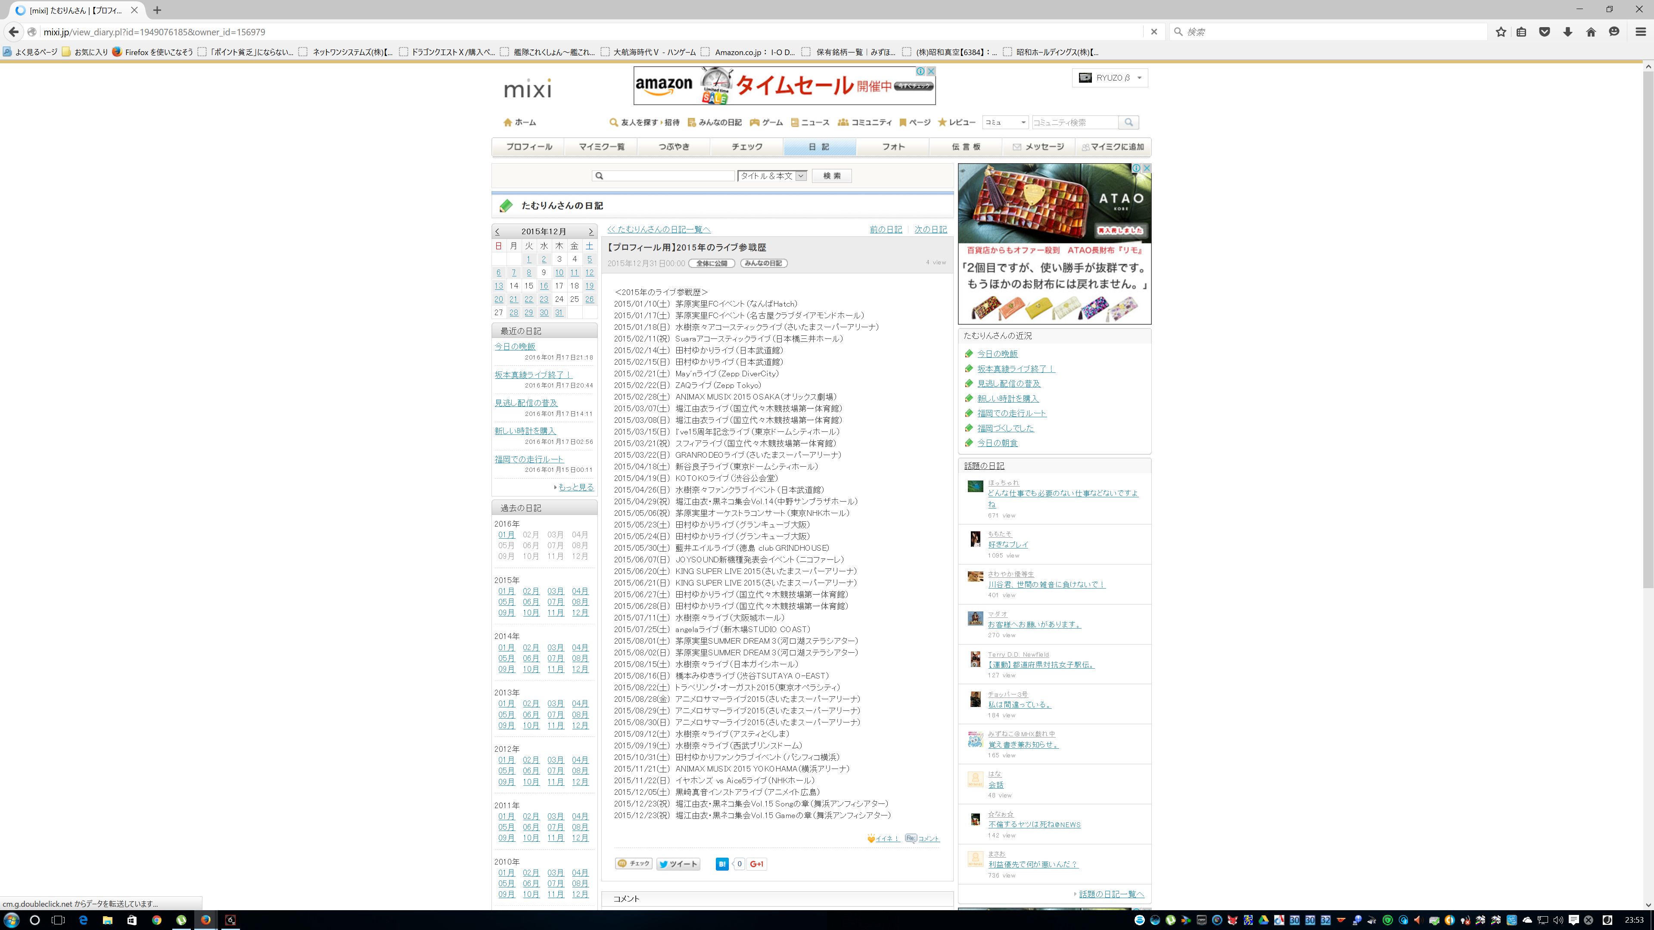Open Edge from the taskbar
The height and width of the screenshot is (930, 1654).
(83, 920)
